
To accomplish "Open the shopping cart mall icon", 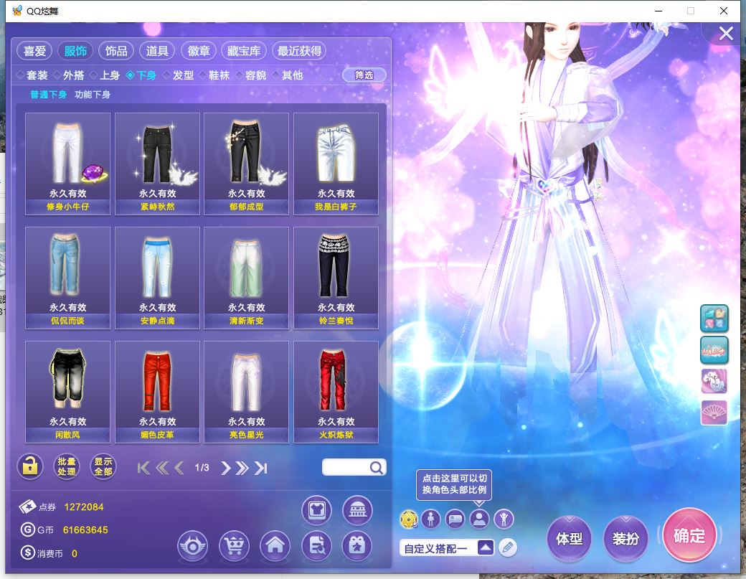I will tap(234, 546).
